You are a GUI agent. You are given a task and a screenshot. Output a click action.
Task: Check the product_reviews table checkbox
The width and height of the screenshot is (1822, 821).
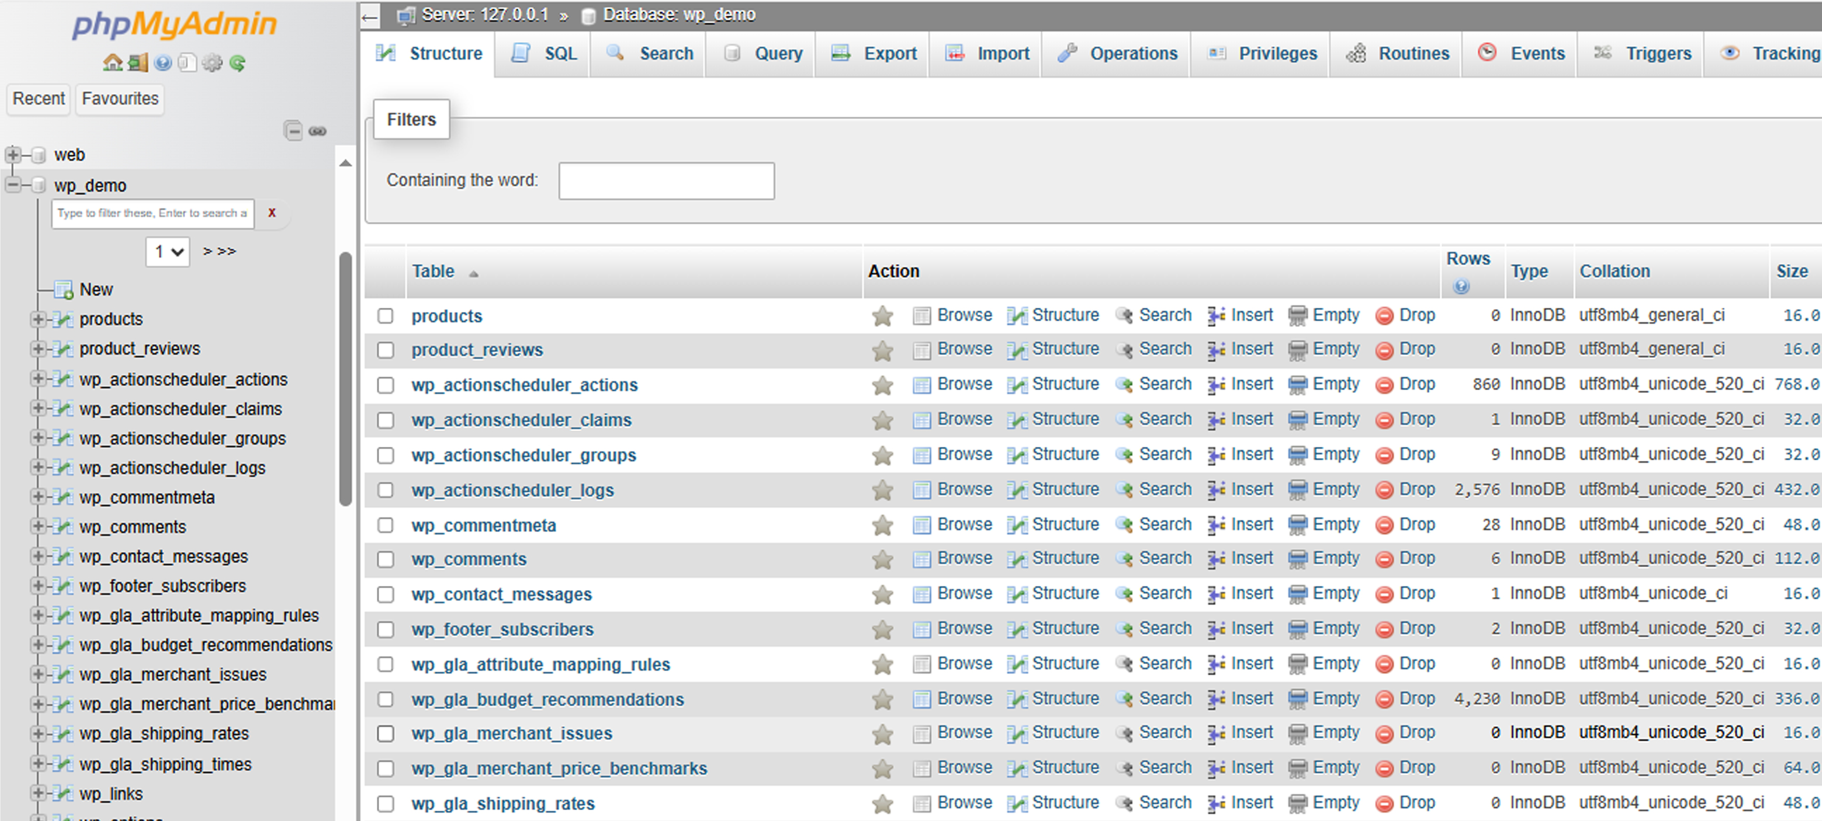(x=385, y=350)
